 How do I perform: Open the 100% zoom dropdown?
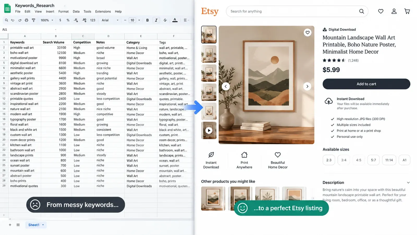[x=47, y=20]
